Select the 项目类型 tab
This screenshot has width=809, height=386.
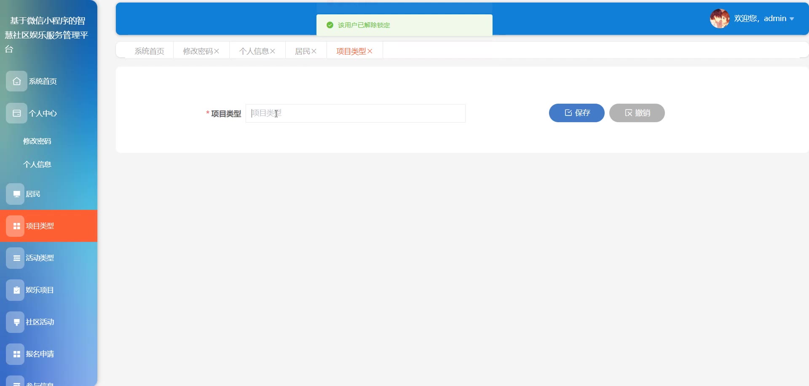pyautogui.click(x=351, y=51)
